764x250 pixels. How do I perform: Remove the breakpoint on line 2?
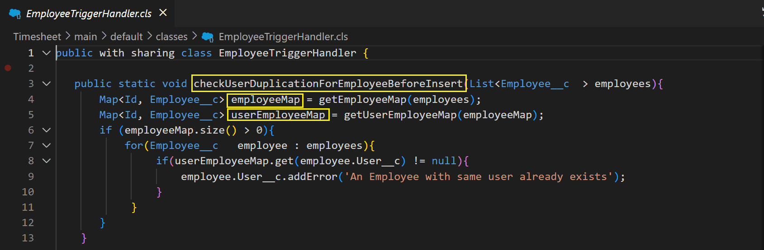click(8, 68)
